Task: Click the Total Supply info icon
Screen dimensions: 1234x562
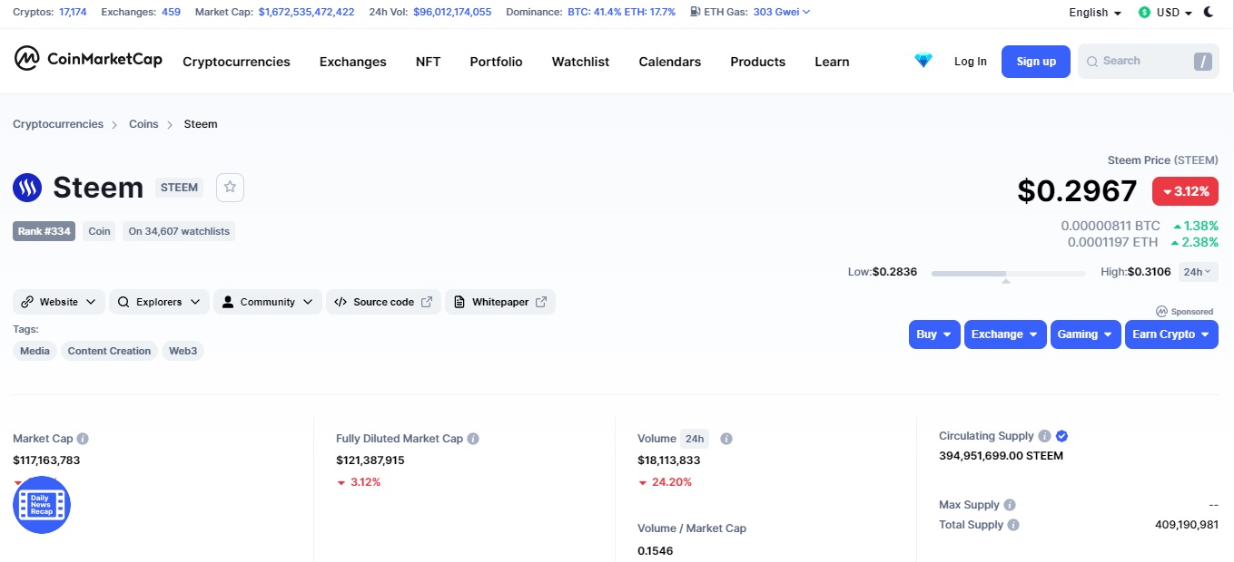Action: click(1013, 525)
